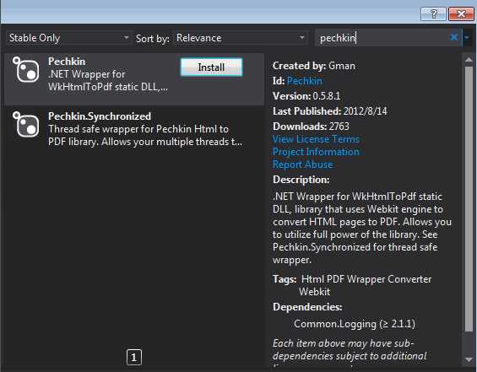Click the Common.Logging dependency entry
Screen dimensions: 477x372
(355, 324)
